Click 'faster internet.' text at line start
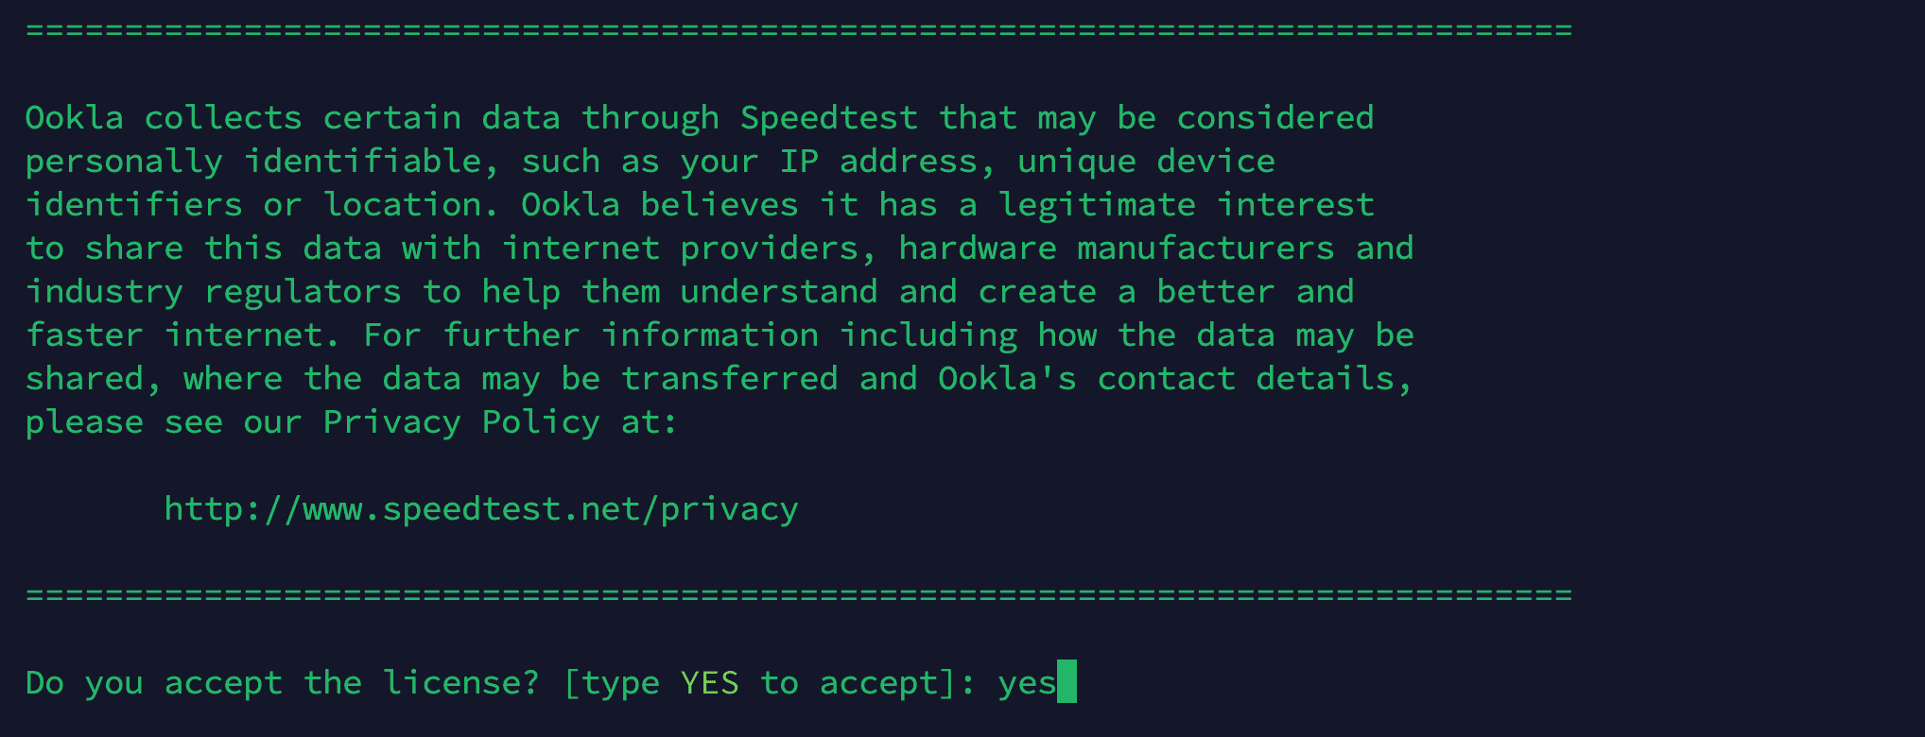 click(x=182, y=334)
